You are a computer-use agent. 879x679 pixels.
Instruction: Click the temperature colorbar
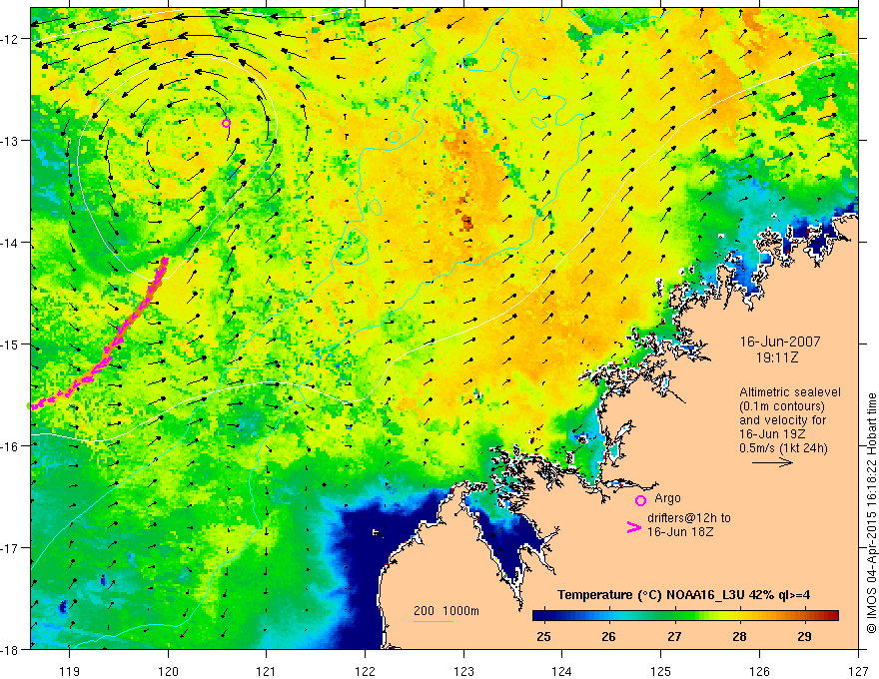point(685,616)
